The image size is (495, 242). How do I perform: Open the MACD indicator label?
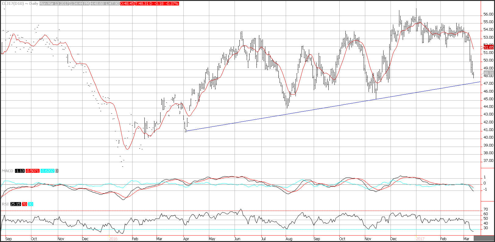[x=7, y=171]
